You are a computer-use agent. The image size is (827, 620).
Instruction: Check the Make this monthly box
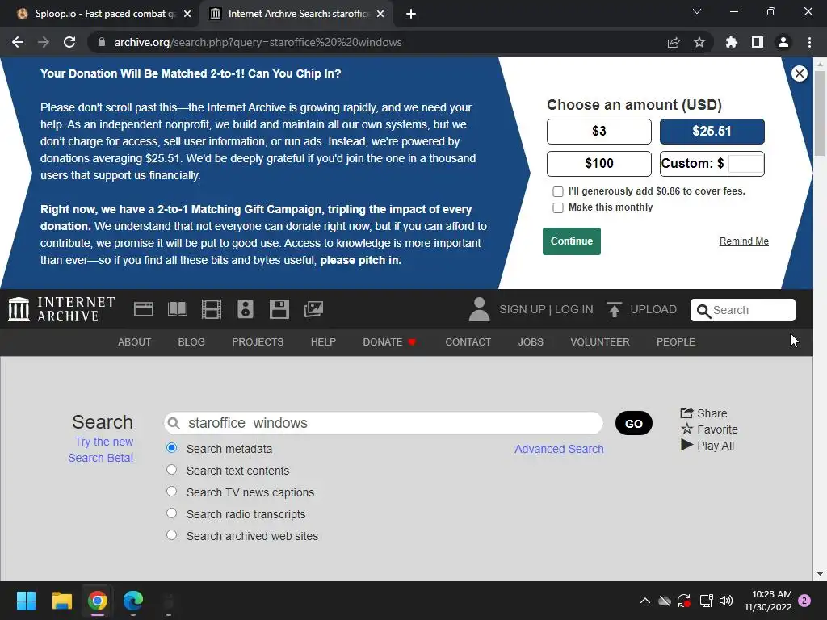tap(557, 207)
